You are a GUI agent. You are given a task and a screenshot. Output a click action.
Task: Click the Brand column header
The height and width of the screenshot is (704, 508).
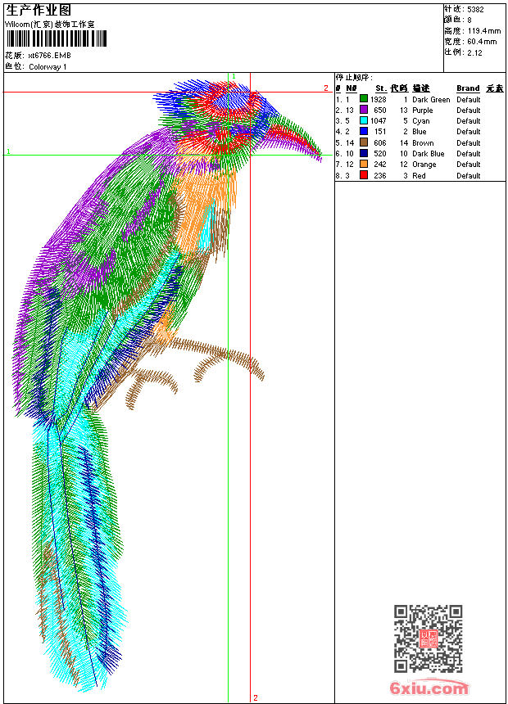tap(468, 88)
